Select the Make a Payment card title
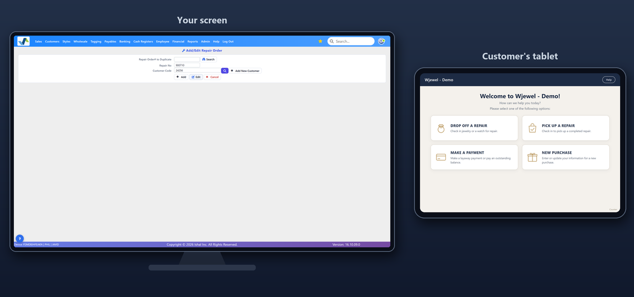The height and width of the screenshot is (297, 634). (468, 153)
